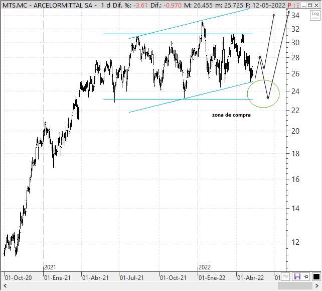The image size is (322, 291).
Task: Click the double-chevron expand button
Action: pos(285,276)
